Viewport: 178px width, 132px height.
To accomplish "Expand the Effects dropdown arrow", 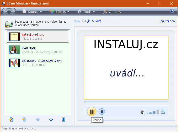I will [x=68, y=12].
